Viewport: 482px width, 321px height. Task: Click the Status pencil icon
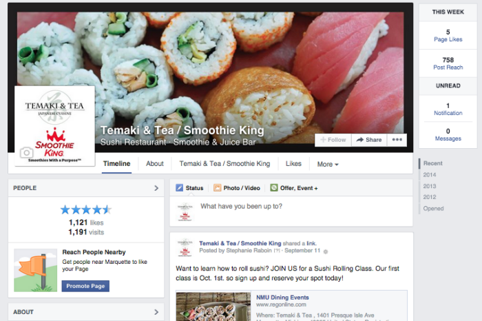click(179, 188)
